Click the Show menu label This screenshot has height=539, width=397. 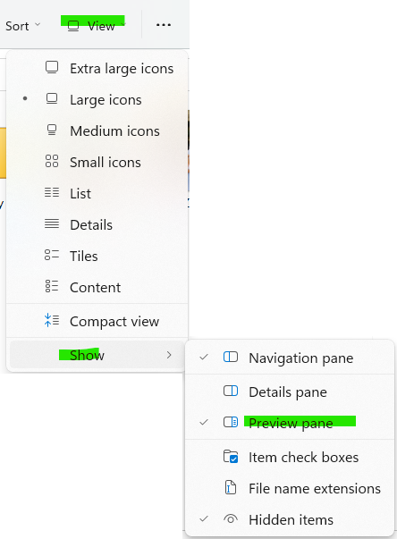coord(87,355)
